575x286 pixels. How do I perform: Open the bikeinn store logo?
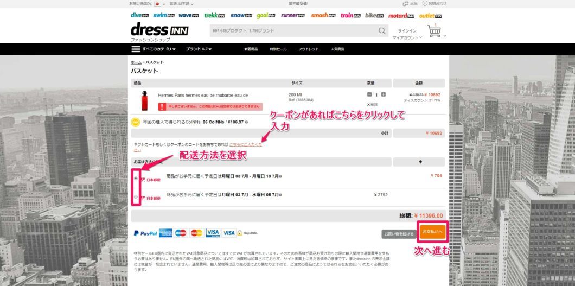374,15
